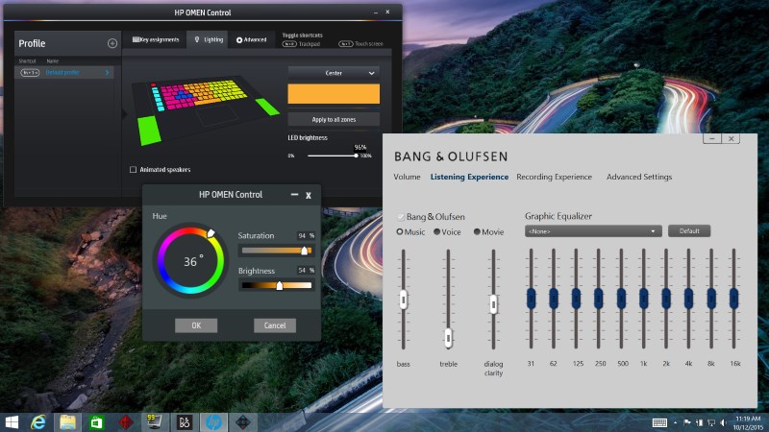Click the 31 Hz equalizer slider
769x432 pixels.
pyautogui.click(x=531, y=299)
